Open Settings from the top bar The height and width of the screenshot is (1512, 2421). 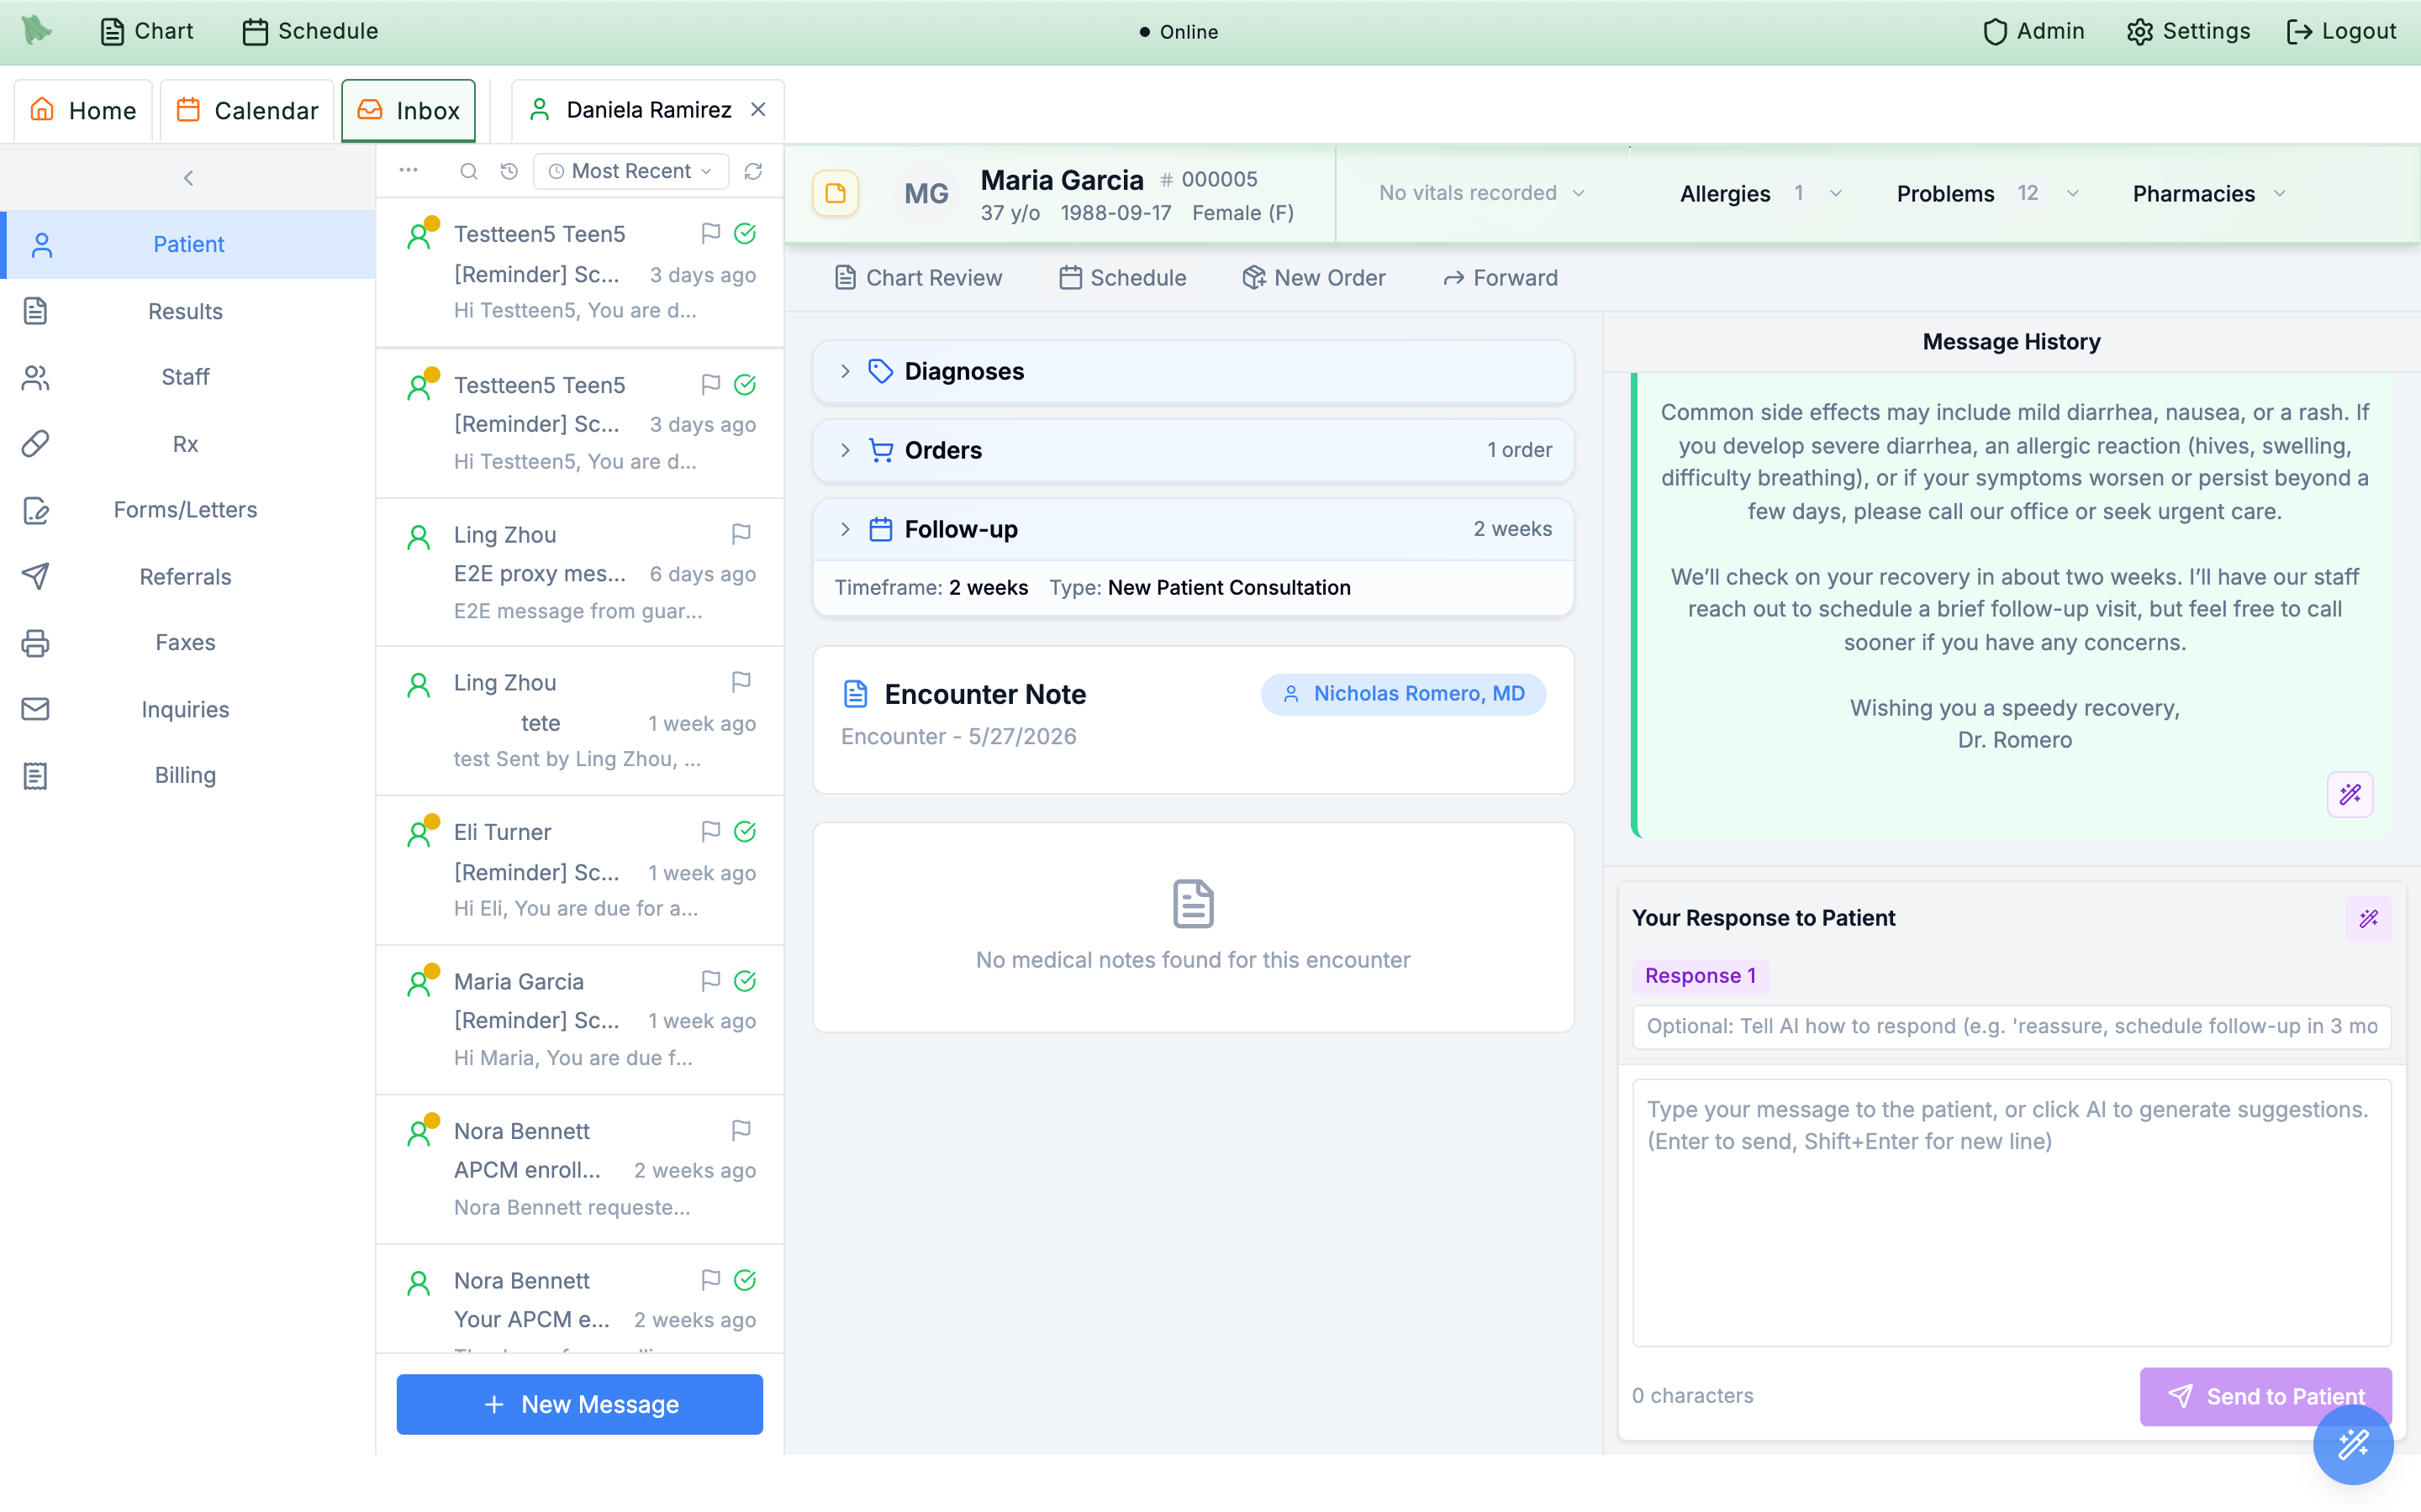coord(2189,31)
